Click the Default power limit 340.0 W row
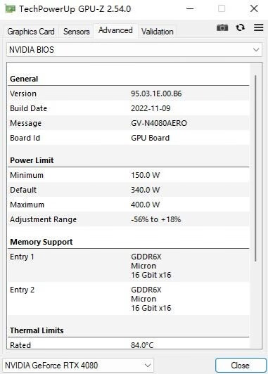Screen dimensions: 268x374 (129, 190)
